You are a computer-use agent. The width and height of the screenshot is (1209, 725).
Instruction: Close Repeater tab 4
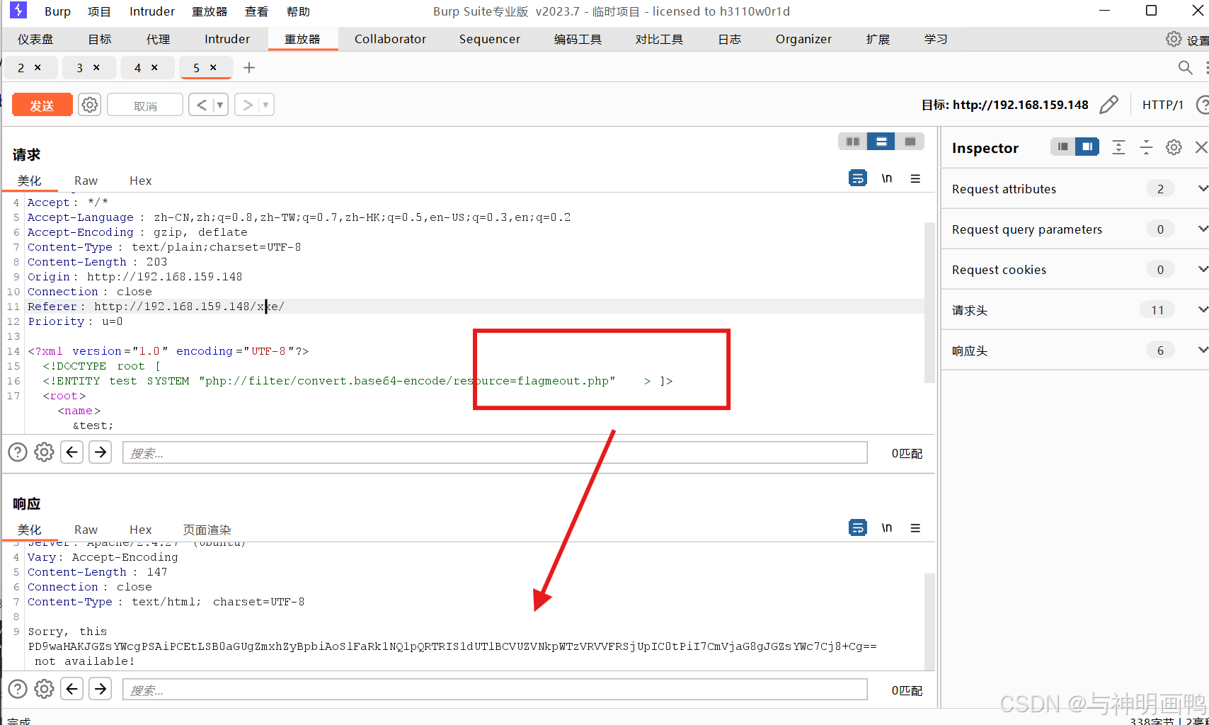pos(154,67)
